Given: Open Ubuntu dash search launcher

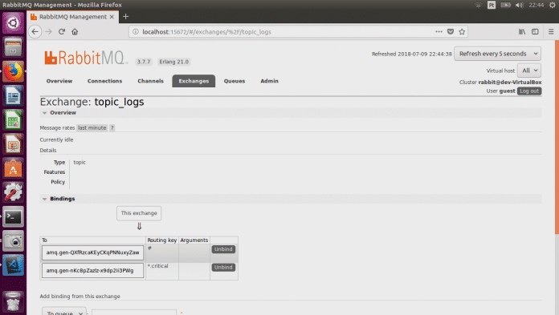Looking at the screenshot, I should 13,23.
